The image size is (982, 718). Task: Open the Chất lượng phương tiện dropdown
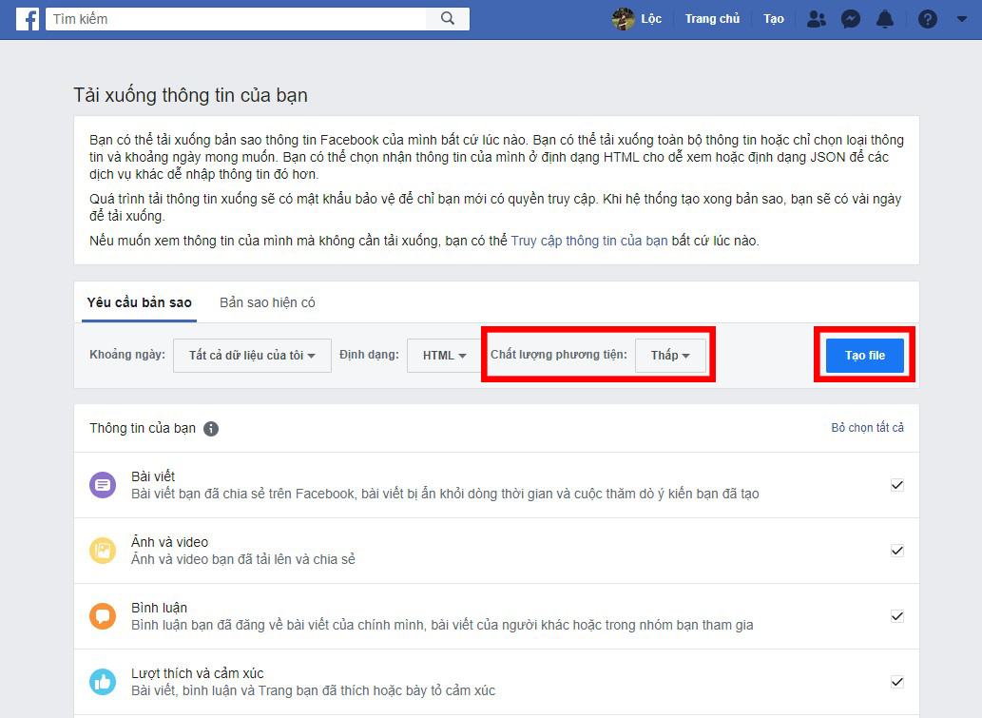tap(670, 356)
